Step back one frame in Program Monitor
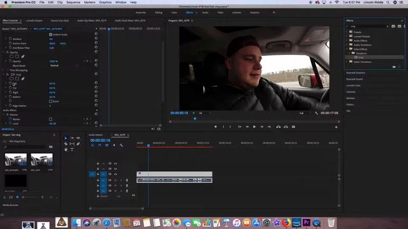 click(247, 127)
